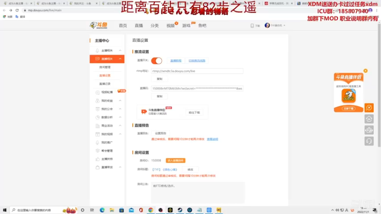Click the Task View taskbar icon
Image resolution: width=381 pixels, height=214 pixels.
[x=92, y=210]
